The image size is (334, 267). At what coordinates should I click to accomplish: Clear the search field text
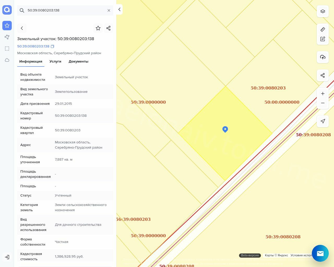click(109, 10)
